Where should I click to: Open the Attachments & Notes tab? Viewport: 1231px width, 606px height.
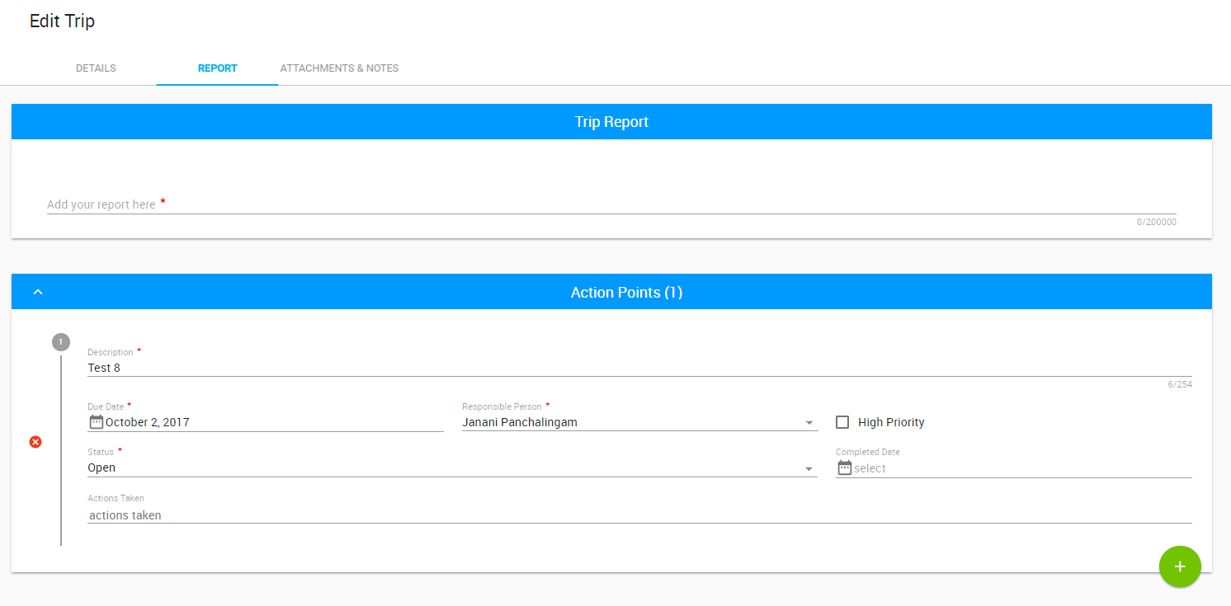point(339,68)
